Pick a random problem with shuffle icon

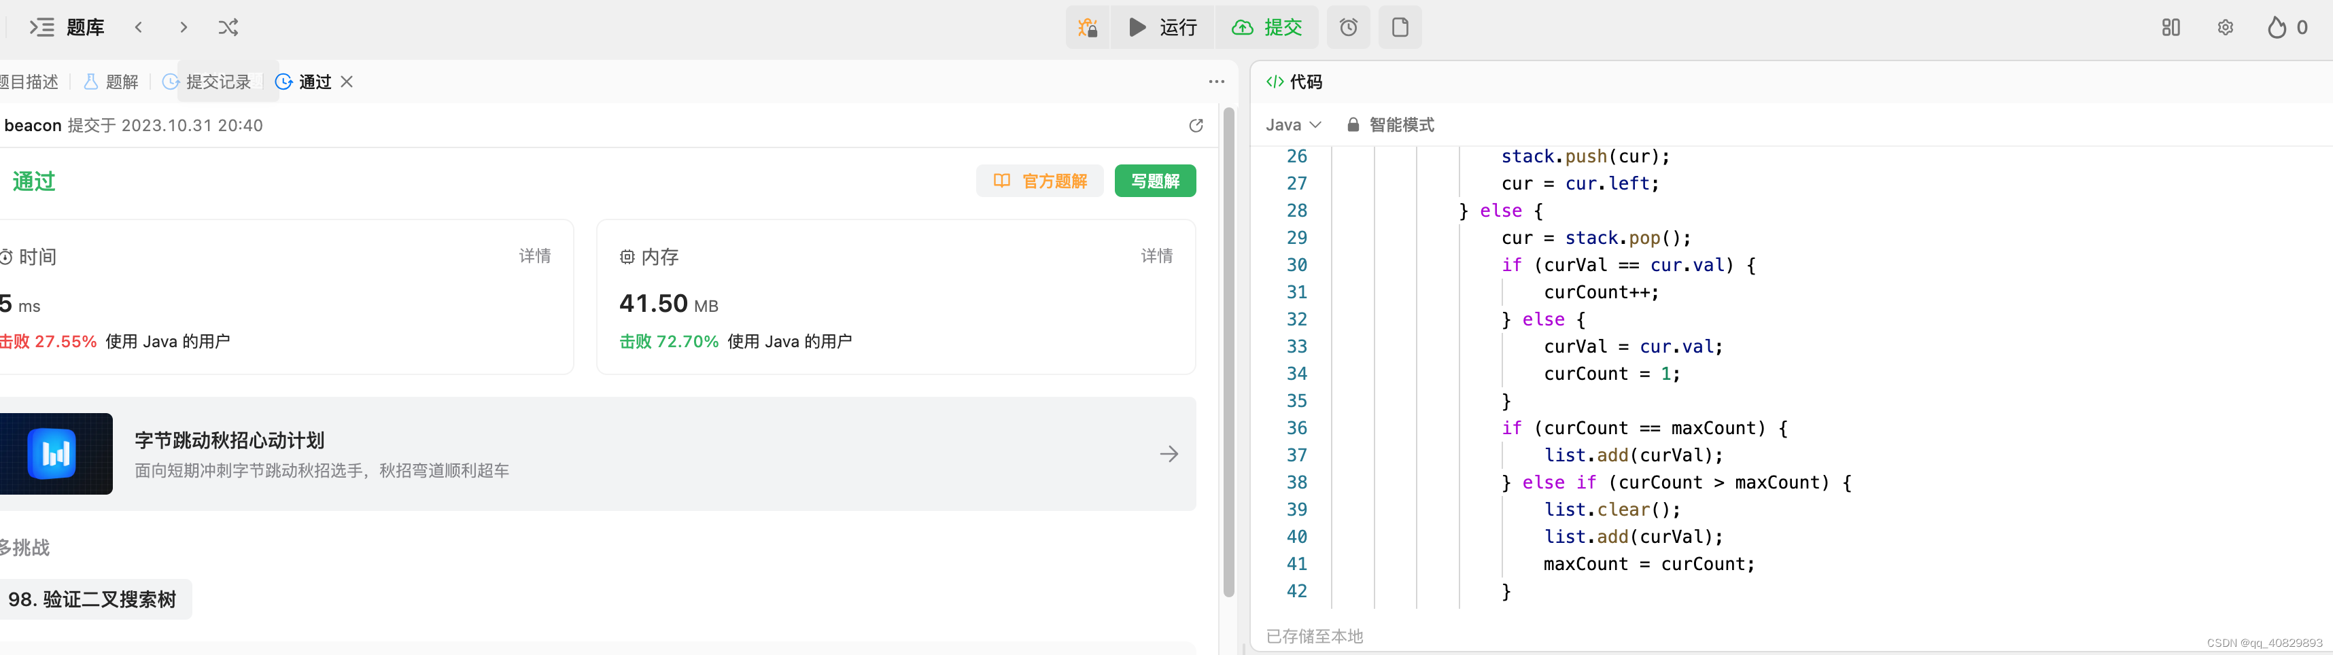pyautogui.click(x=228, y=27)
